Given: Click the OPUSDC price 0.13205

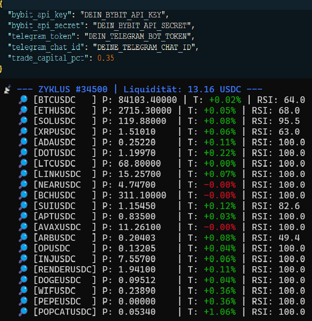Looking at the screenshot, I should coord(137,248).
